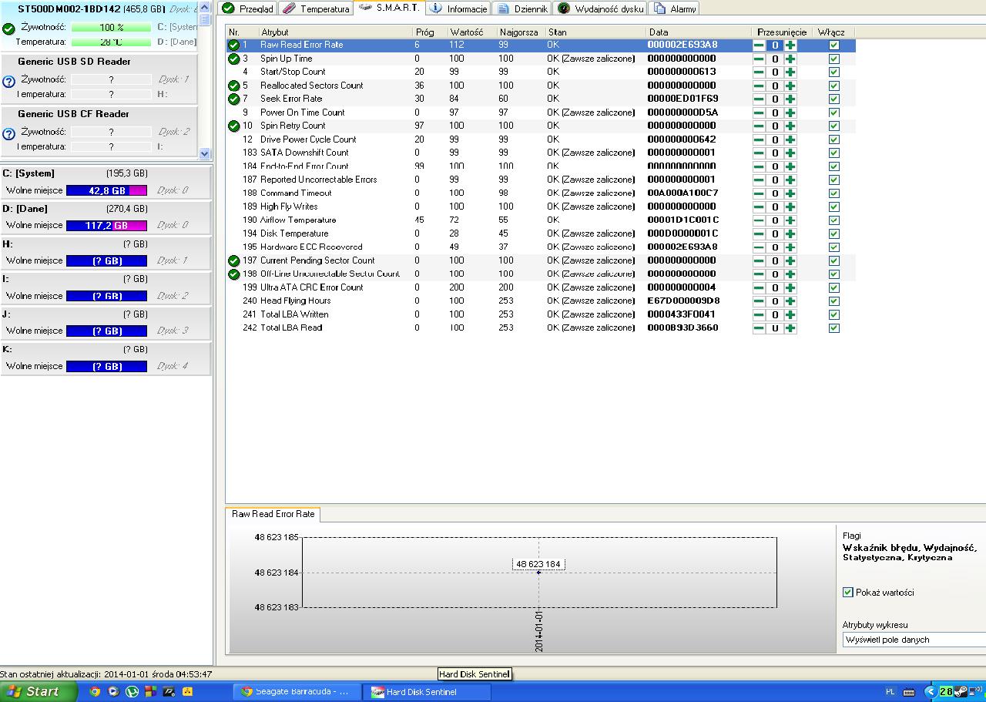Click minus icon in Seek Error Rate row

pos(759,99)
